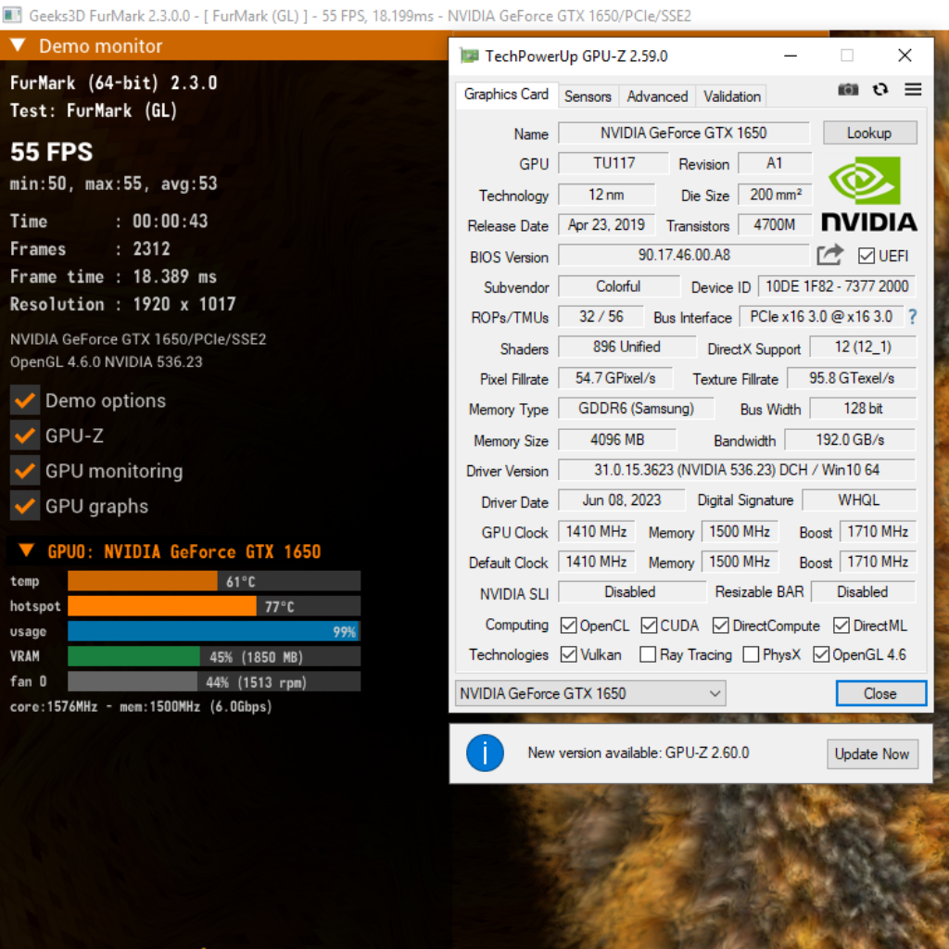
Task: Click the Close button in GPU-Z
Action: tap(880, 693)
